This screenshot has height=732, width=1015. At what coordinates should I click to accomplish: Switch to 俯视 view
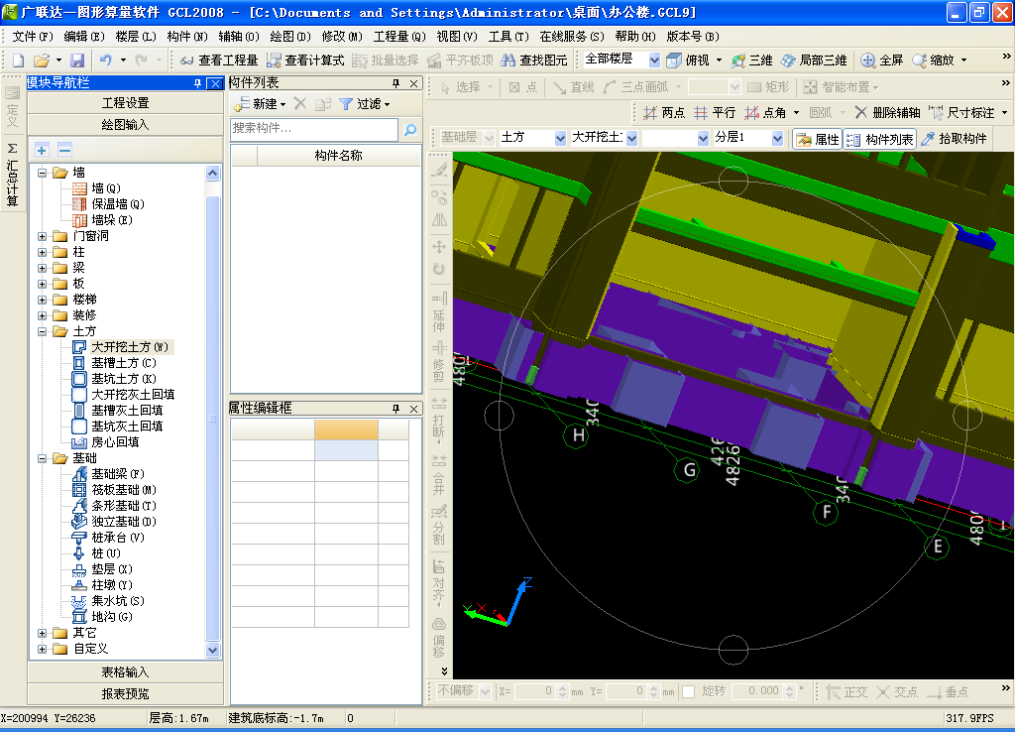[x=688, y=61]
